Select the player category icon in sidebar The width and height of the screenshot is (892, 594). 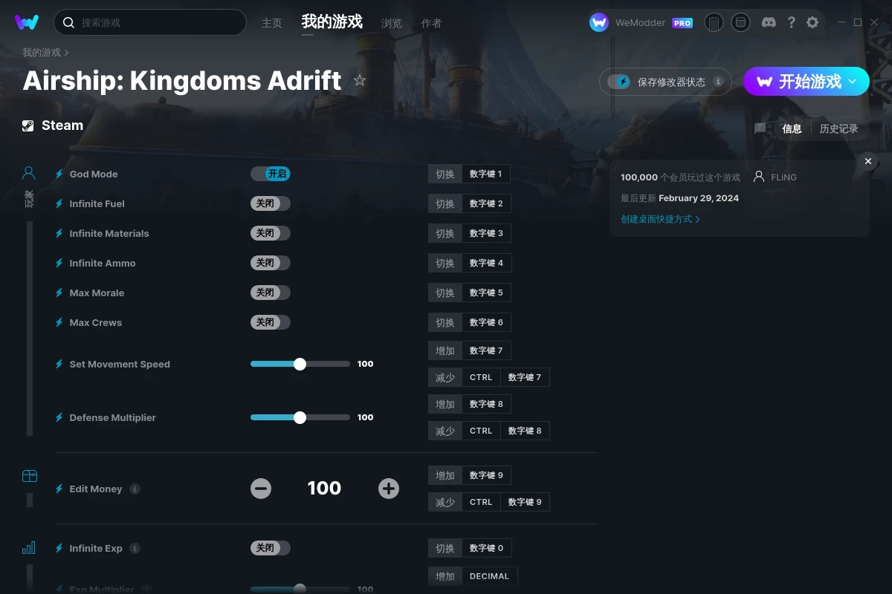click(x=29, y=173)
